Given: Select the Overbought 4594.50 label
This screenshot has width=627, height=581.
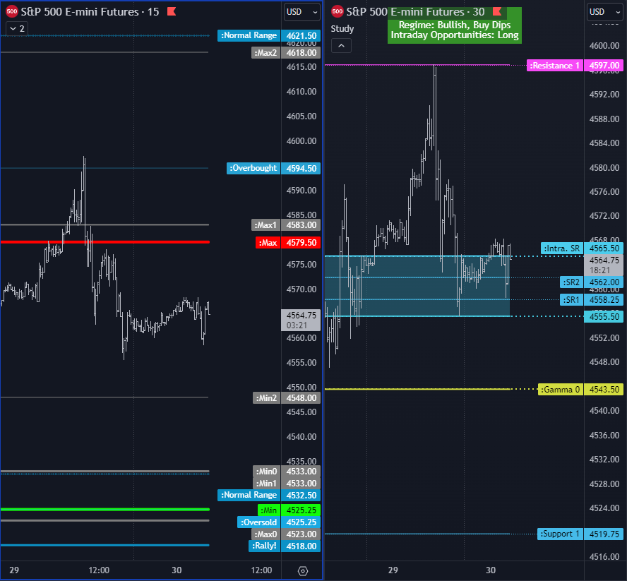Looking at the screenshot, I should pyautogui.click(x=273, y=168).
